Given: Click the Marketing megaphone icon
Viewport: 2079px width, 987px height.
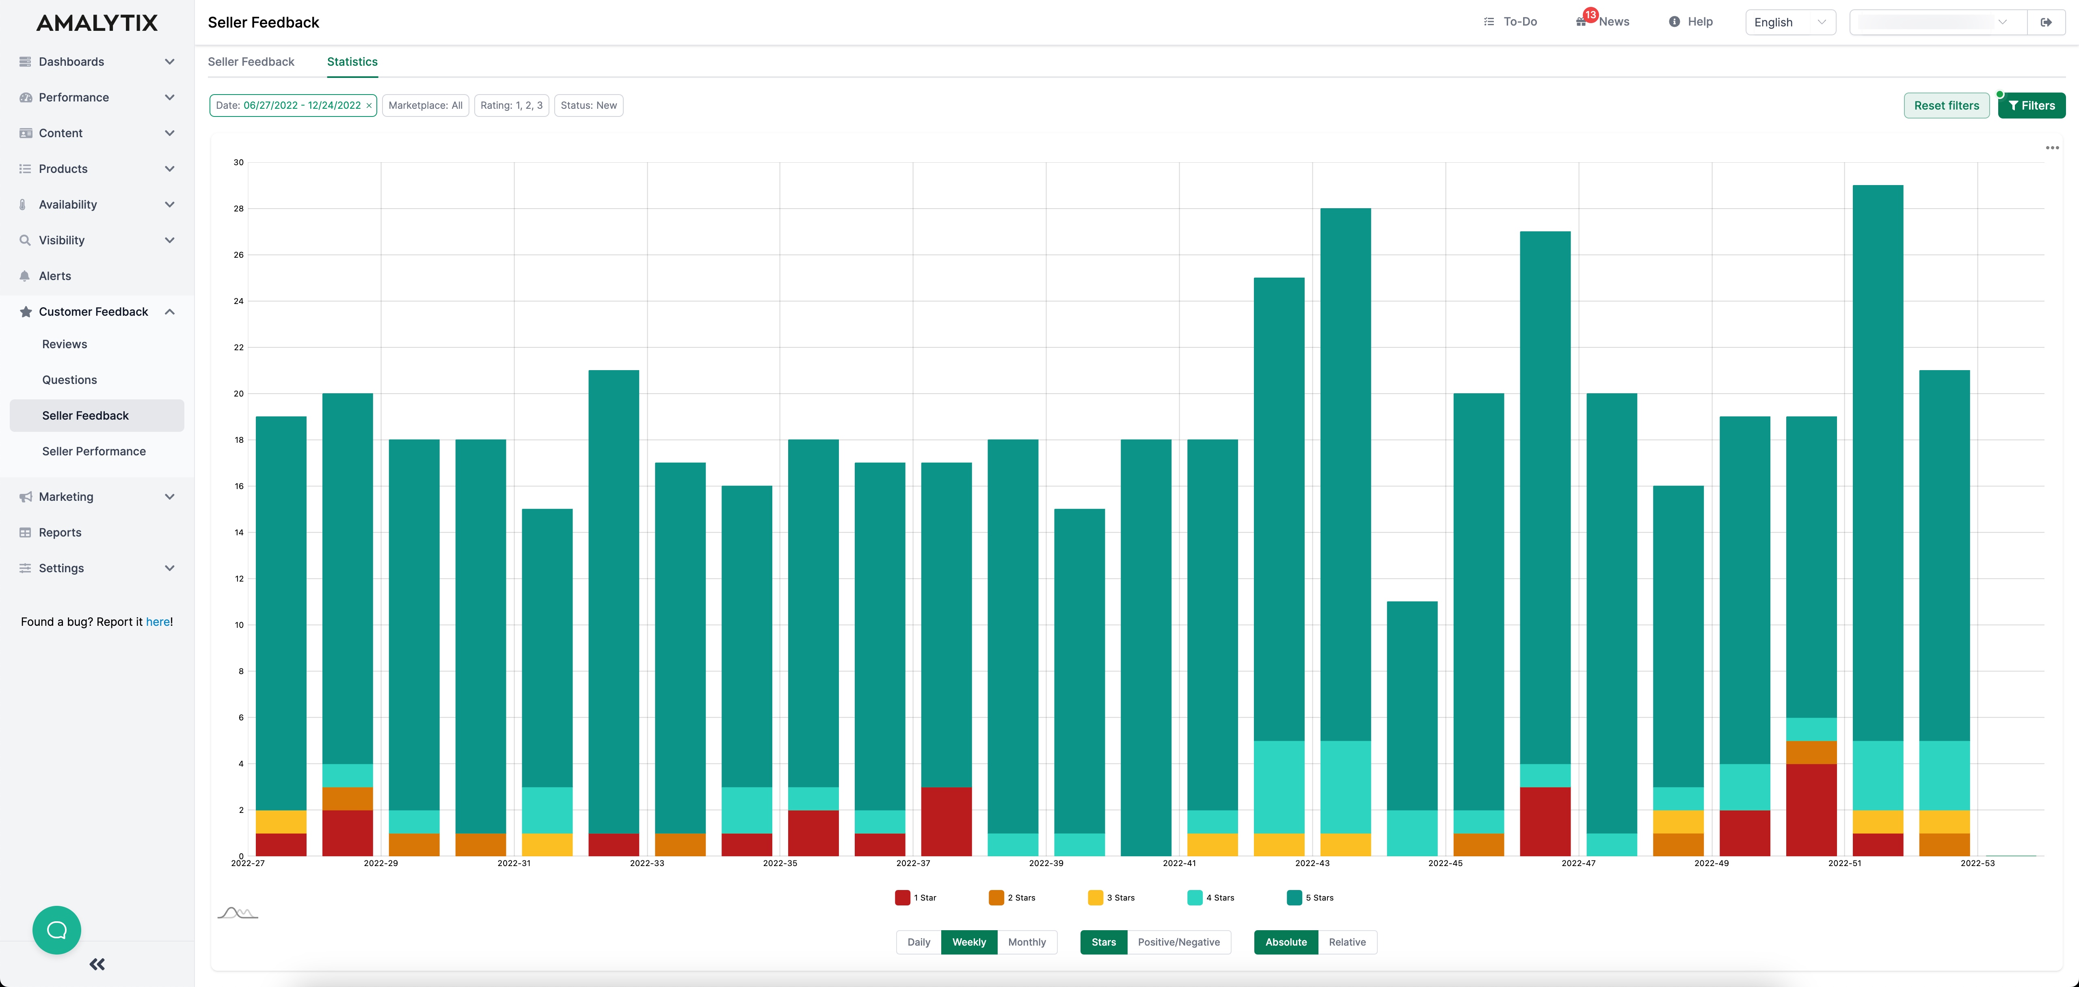Looking at the screenshot, I should click(x=25, y=497).
